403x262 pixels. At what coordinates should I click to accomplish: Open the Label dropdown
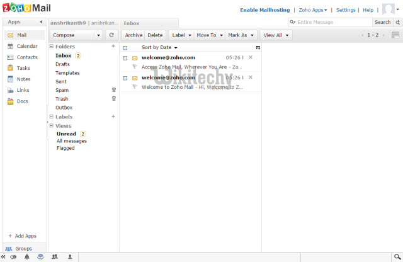[x=182, y=35]
